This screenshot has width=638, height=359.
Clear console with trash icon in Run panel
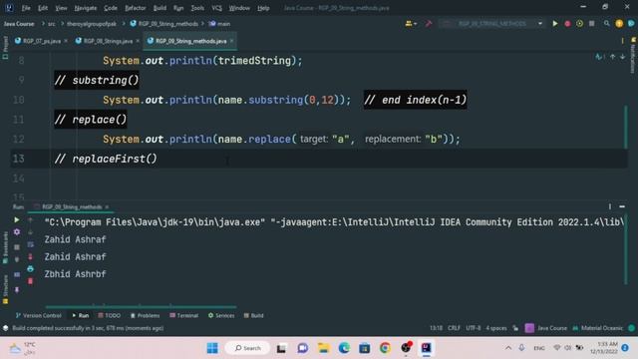(x=31, y=281)
